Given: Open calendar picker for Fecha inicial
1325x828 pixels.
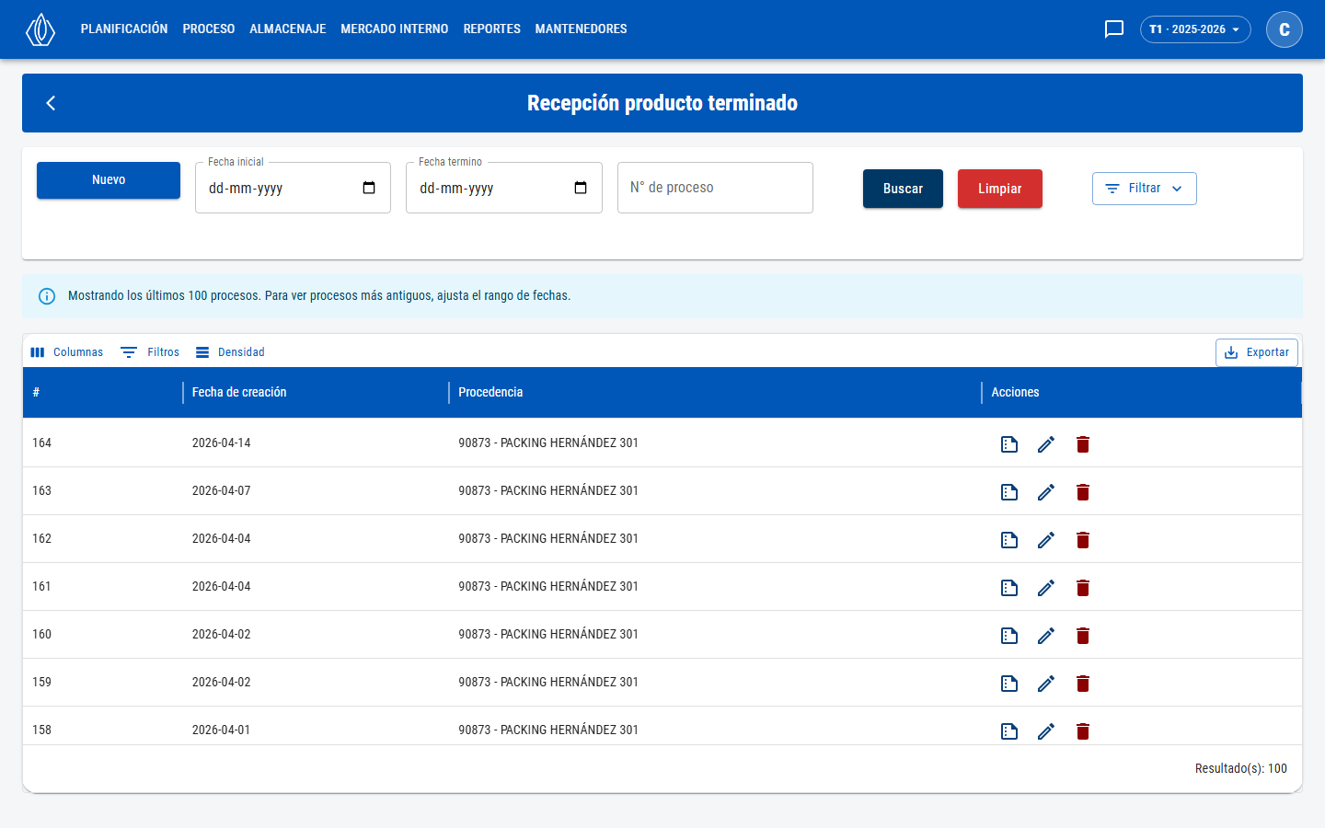Looking at the screenshot, I should click(x=369, y=188).
